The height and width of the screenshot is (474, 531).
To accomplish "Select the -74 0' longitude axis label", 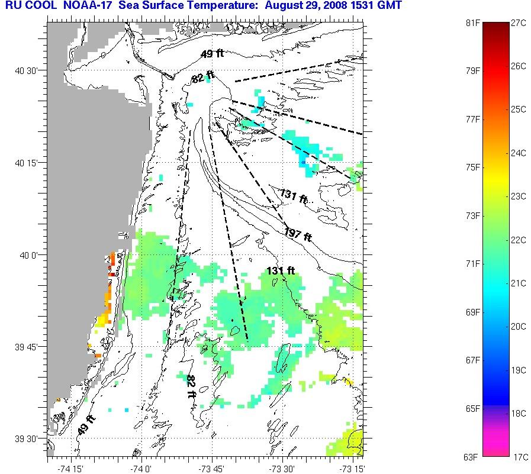I will [x=141, y=469].
